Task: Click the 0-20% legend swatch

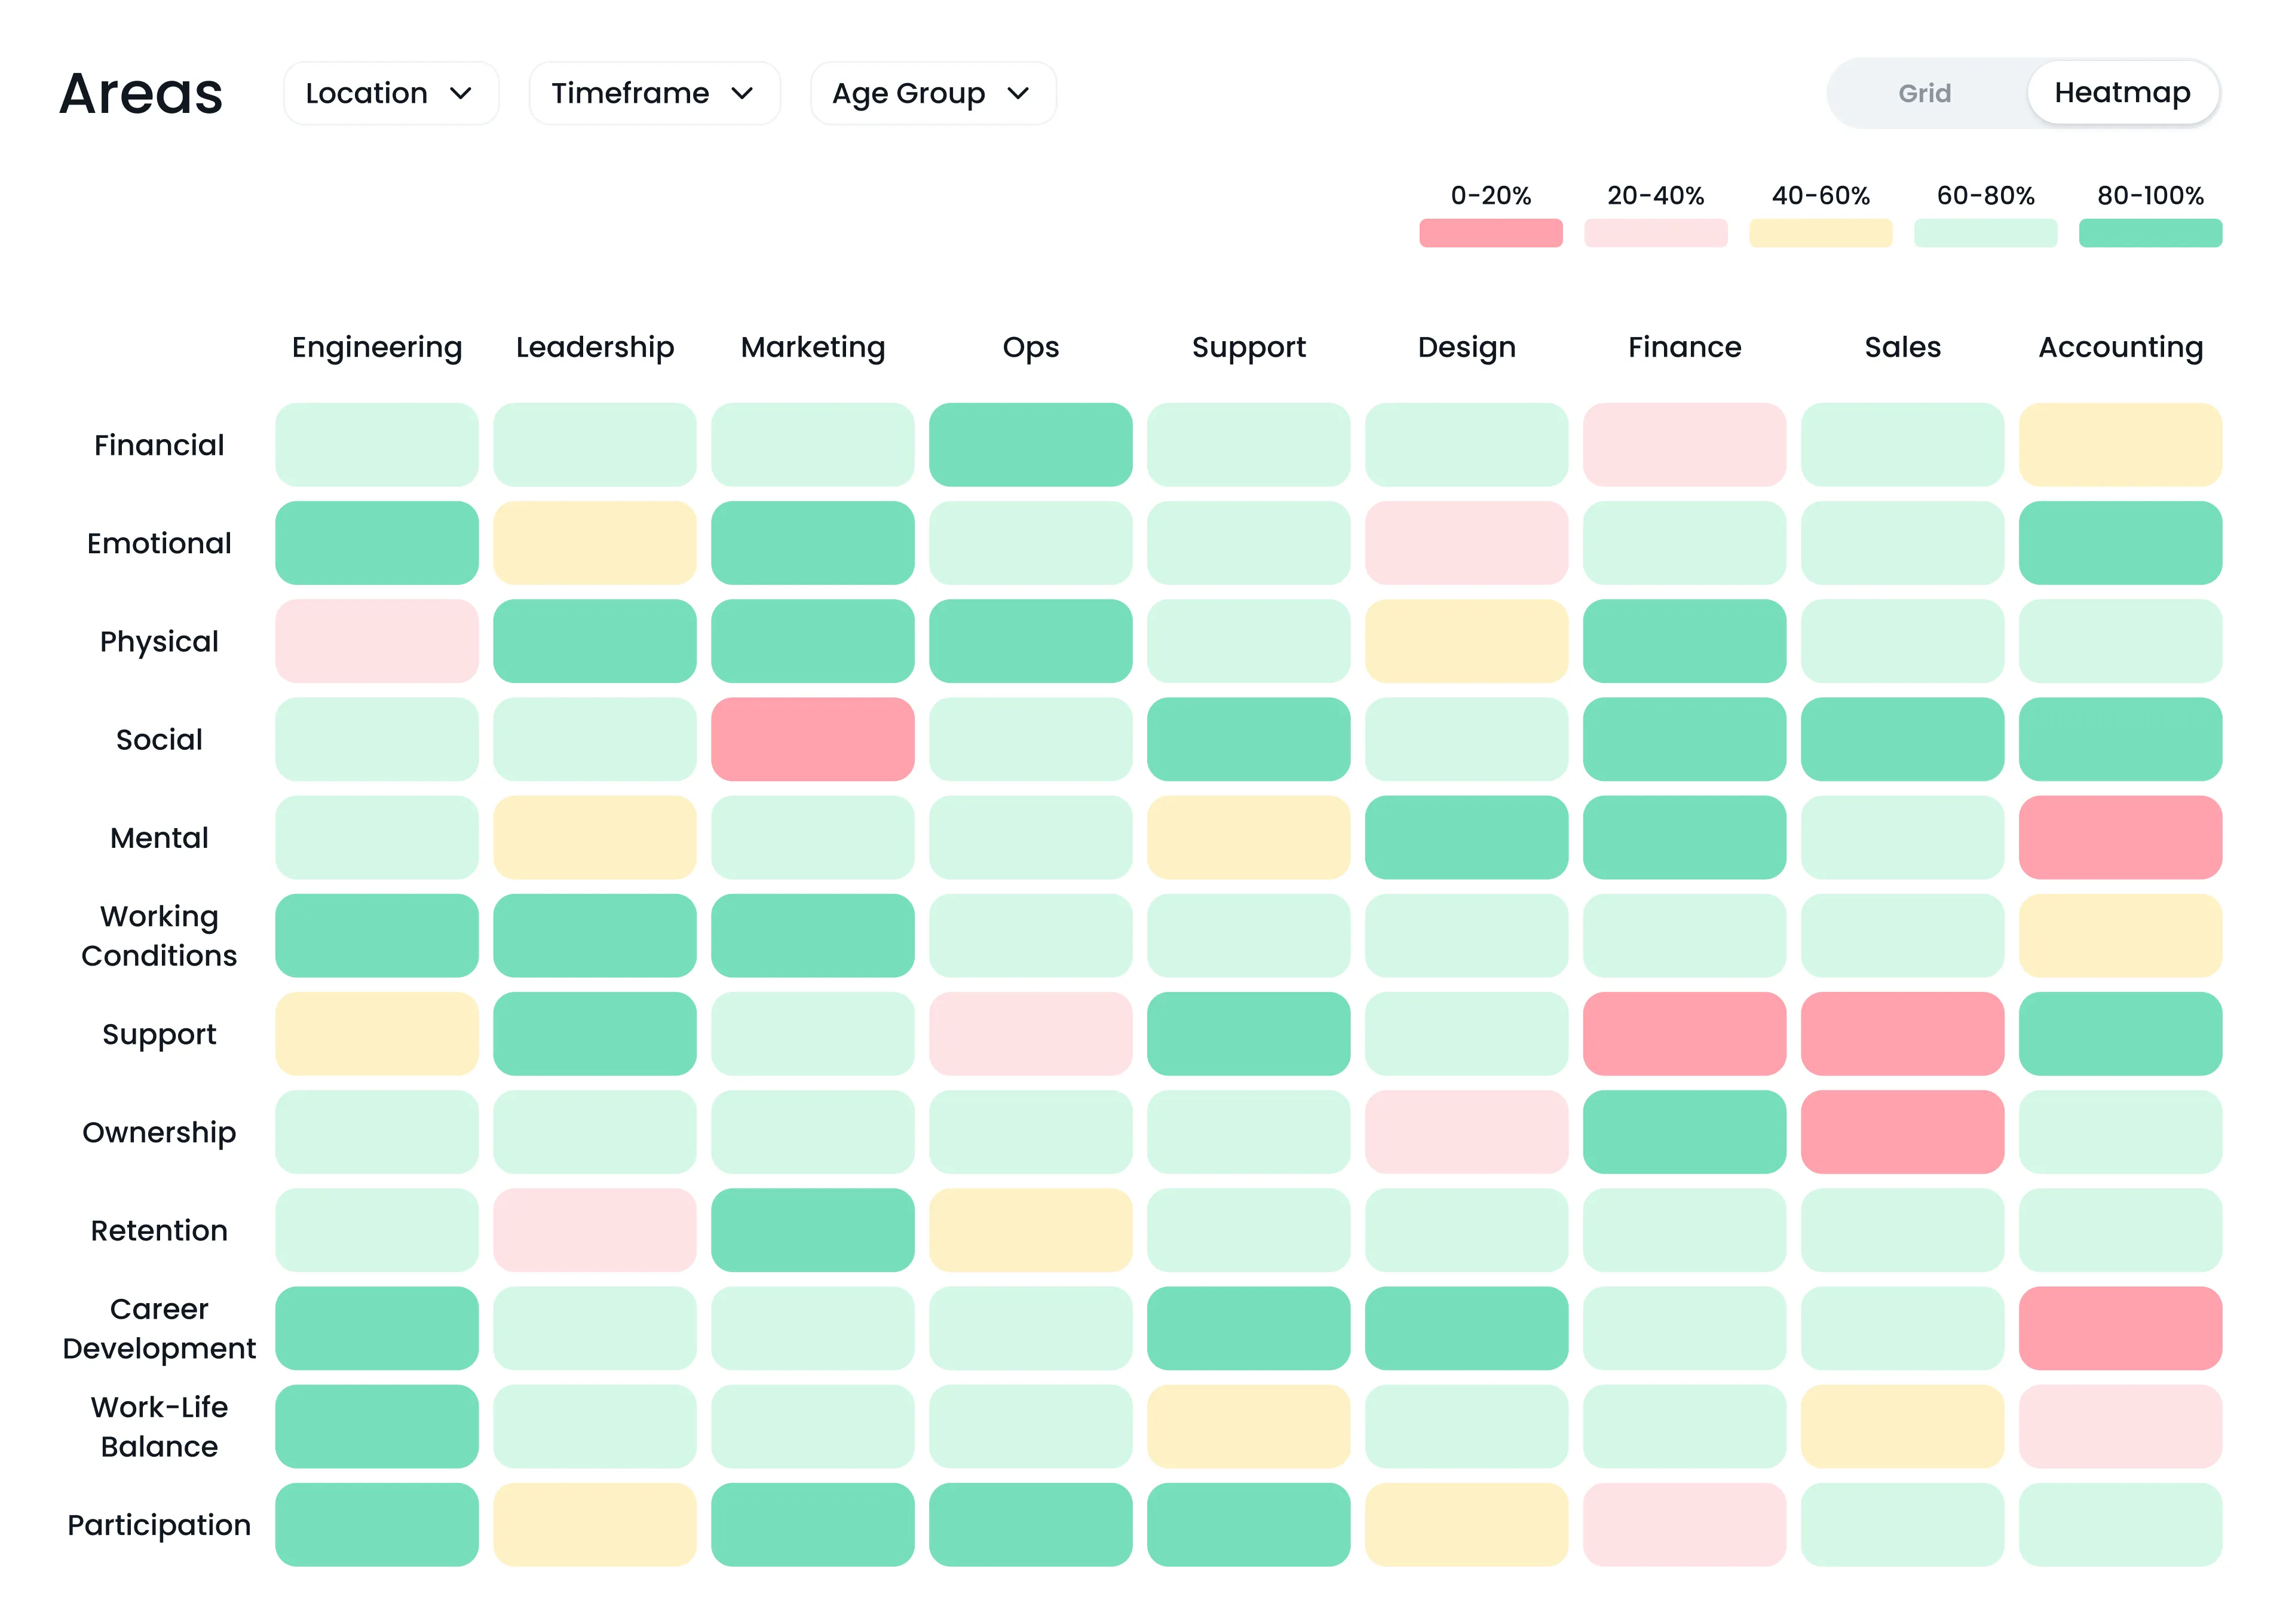Action: pos(1489,232)
